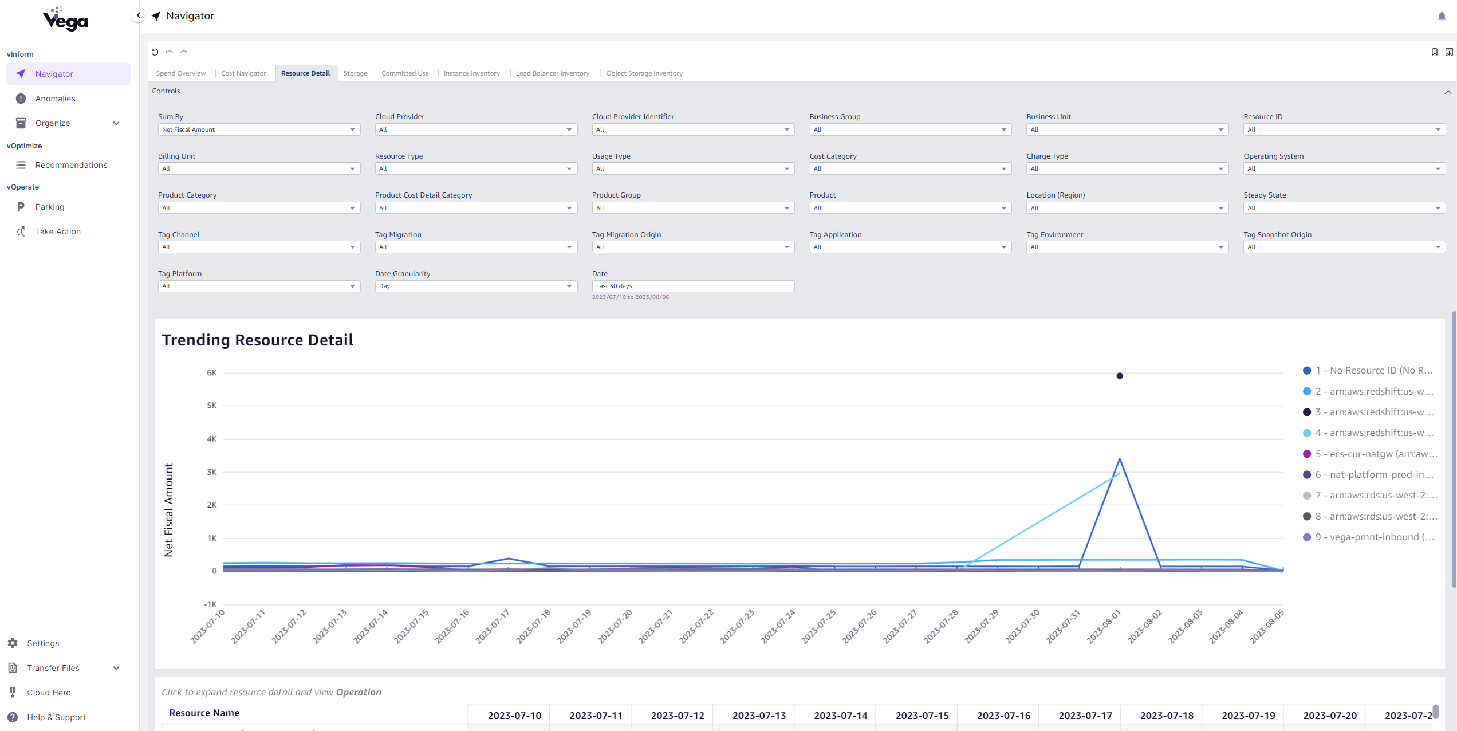Open Anomalies from sidebar

click(68, 99)
